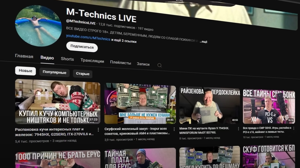Switch to the Плейлисты tab
This screenshot has height=168, width=300.
point(121,63)
